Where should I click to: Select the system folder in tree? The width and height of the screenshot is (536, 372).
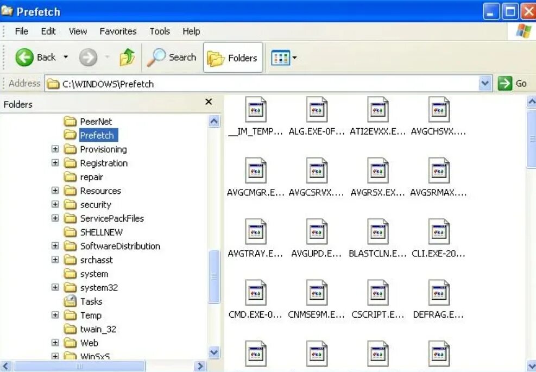[86, 274]
